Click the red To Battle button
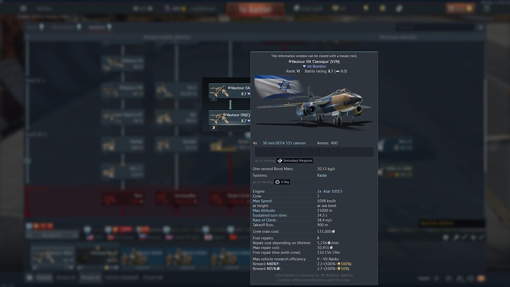 (256, 9)
